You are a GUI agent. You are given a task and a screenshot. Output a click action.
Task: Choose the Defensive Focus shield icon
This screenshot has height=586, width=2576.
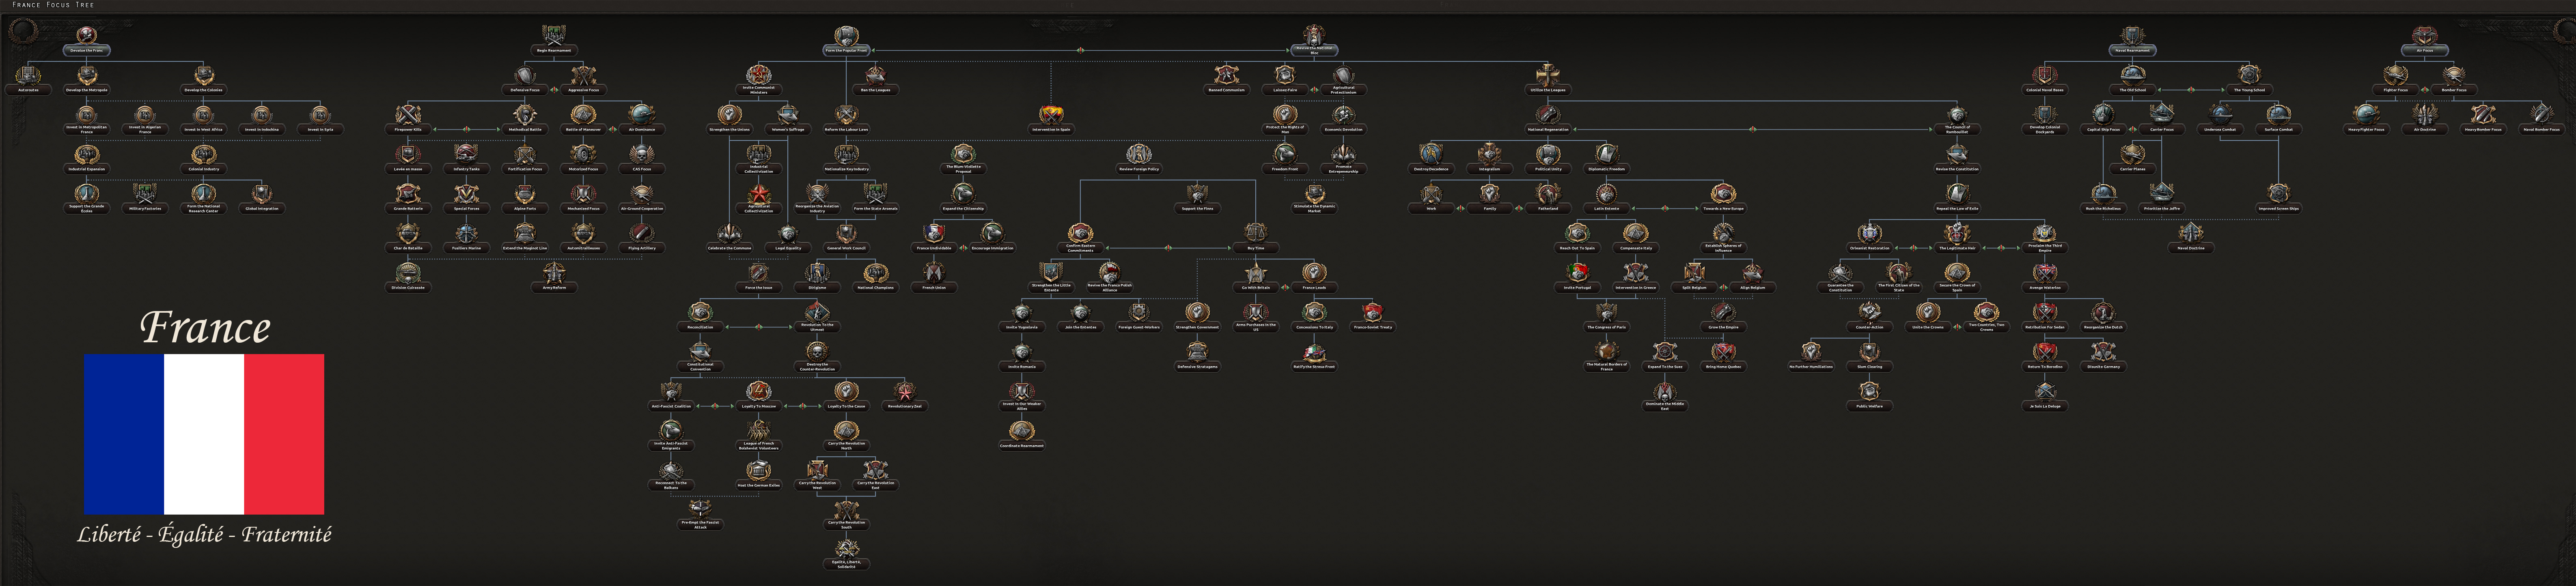pos(525,75)
